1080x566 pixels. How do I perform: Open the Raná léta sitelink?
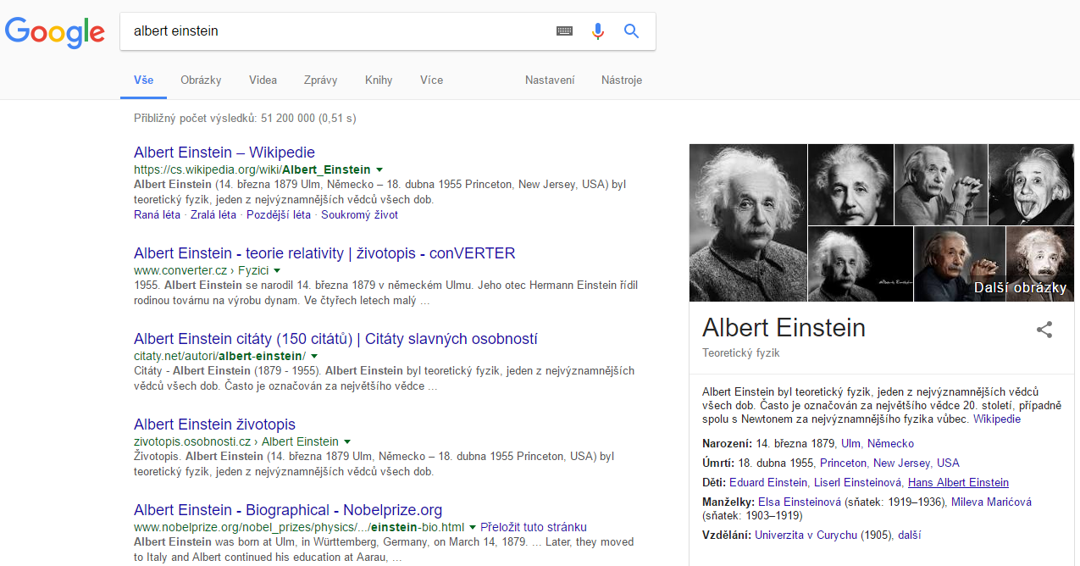pyautogui.click(x=157, y=215)
